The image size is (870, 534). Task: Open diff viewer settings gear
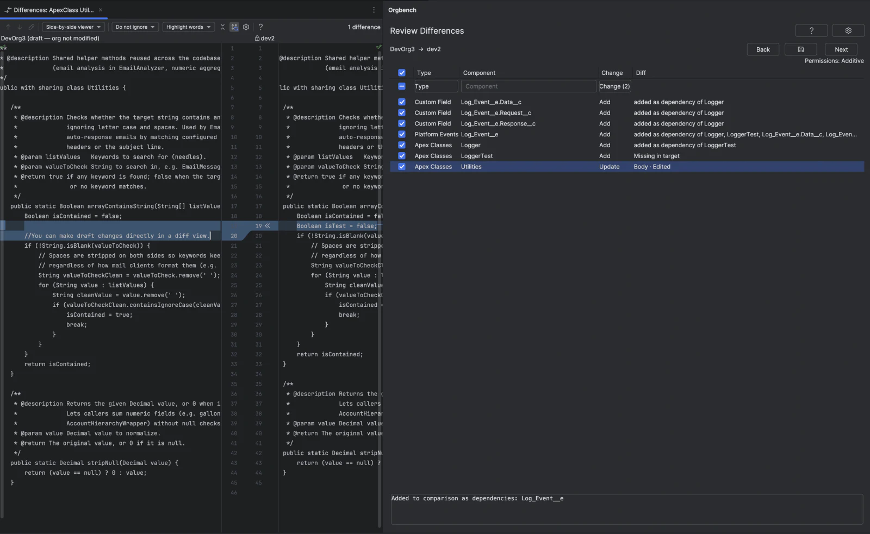point(246,27)
